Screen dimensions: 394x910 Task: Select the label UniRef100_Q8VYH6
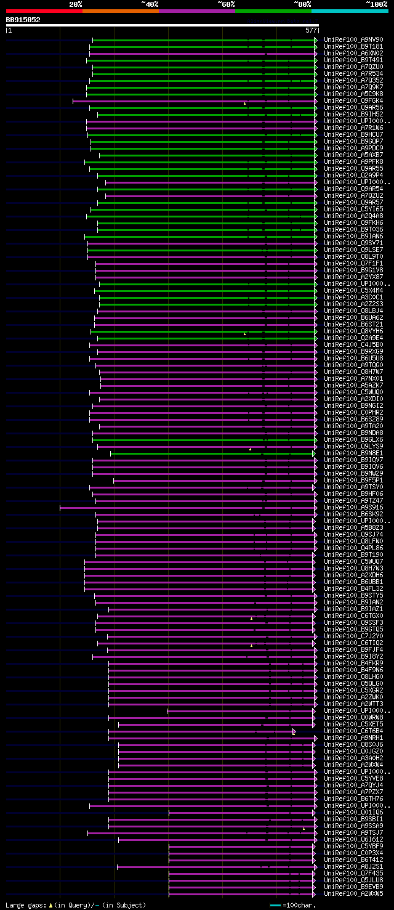point(353,331)
